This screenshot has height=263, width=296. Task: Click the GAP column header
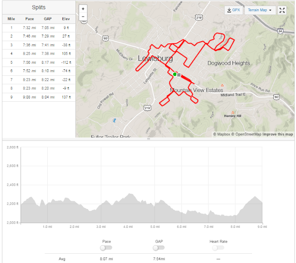pyautogui.click(x=48, y=19)
